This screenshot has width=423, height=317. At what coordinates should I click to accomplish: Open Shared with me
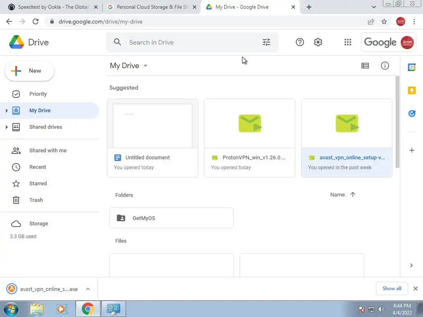50,150
